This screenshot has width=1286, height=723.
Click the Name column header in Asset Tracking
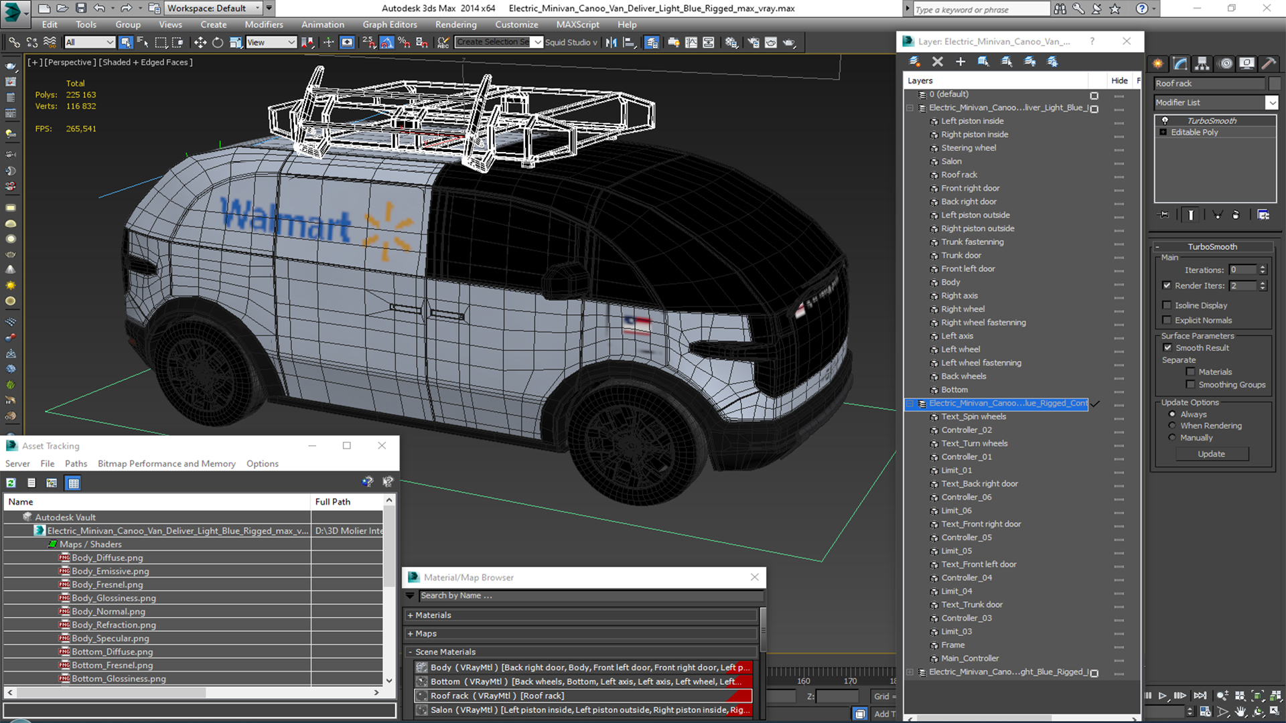(157, 501)
